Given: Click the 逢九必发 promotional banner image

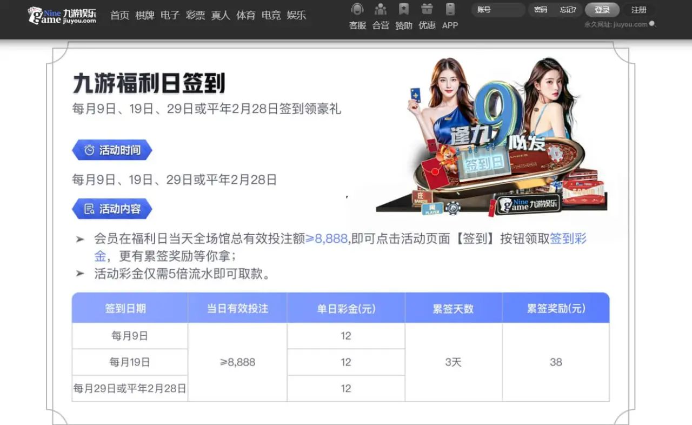Looking at the screenshot, I should pyautogui.click(x=491, y=136).
